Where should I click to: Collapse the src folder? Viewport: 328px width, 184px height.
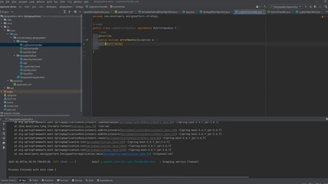click(2, 27)
